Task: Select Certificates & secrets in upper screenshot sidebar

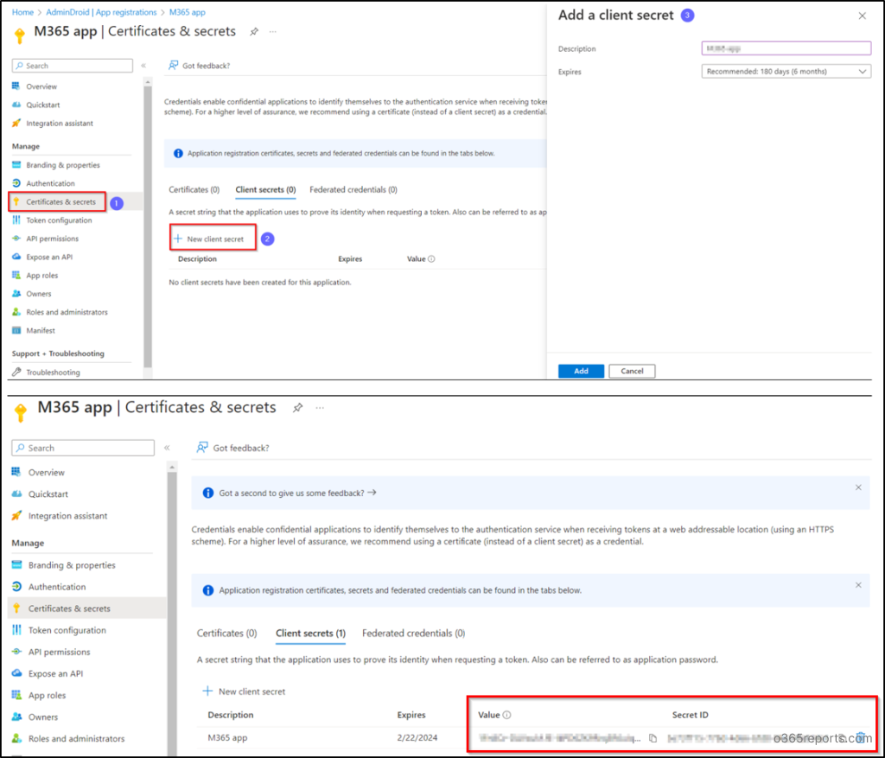Action: (57, 201)
